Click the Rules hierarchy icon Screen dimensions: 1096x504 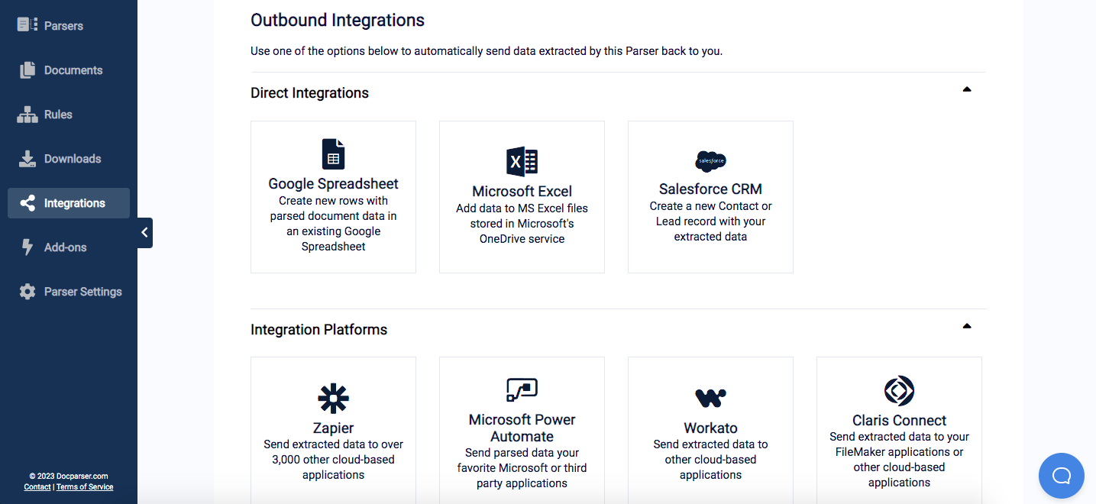27,115
